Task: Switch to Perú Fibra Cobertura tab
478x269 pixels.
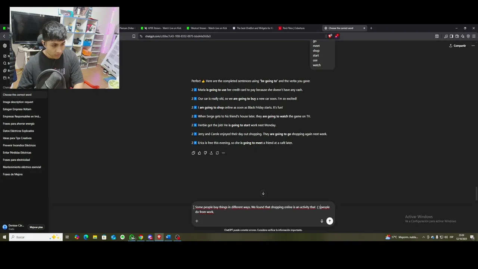Action: [x=299, y=28]
